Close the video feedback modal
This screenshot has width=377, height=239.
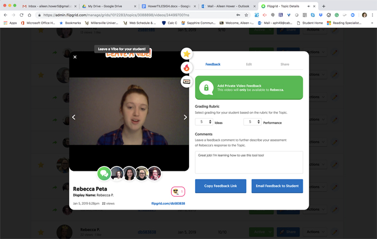pos(75,57)
